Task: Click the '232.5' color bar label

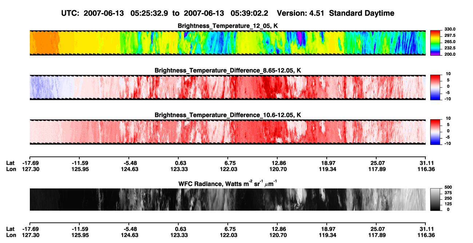Action: (x=450, y=48)
